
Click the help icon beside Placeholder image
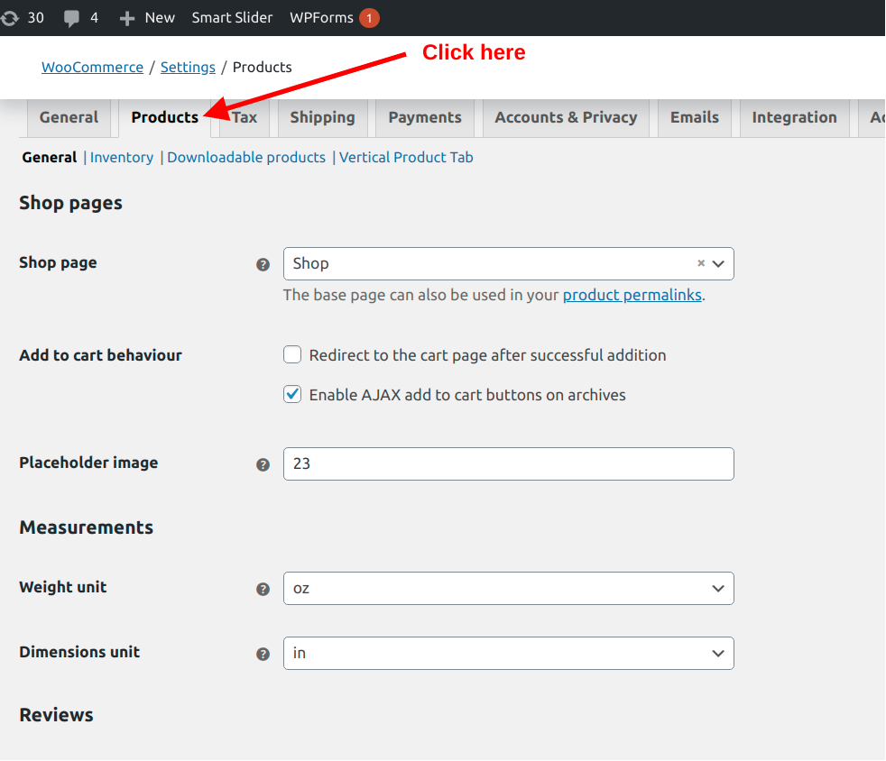click(x=263, y=464)
